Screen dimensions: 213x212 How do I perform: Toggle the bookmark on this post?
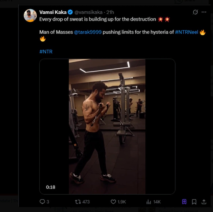click(x=194, y=202)
